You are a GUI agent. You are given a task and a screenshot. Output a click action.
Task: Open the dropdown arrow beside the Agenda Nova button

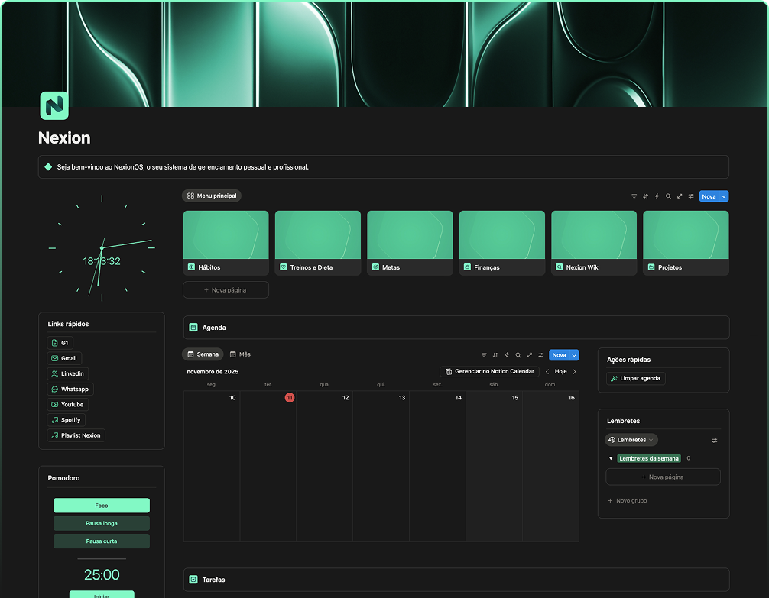point(574,355)
